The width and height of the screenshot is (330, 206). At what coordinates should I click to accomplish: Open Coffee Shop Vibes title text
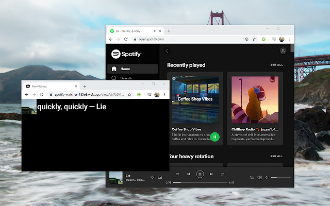point(187,129)
